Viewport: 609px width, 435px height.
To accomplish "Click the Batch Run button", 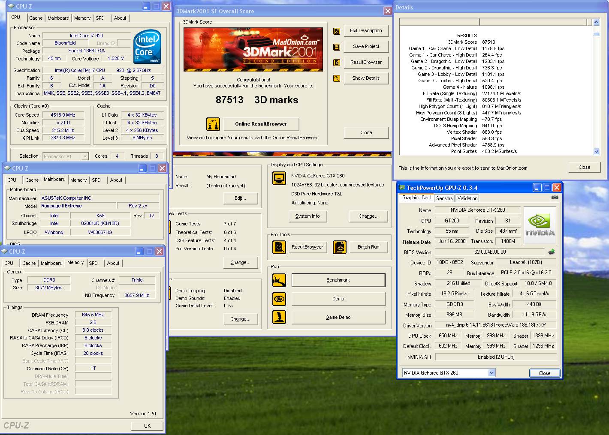I will point(368,247).
